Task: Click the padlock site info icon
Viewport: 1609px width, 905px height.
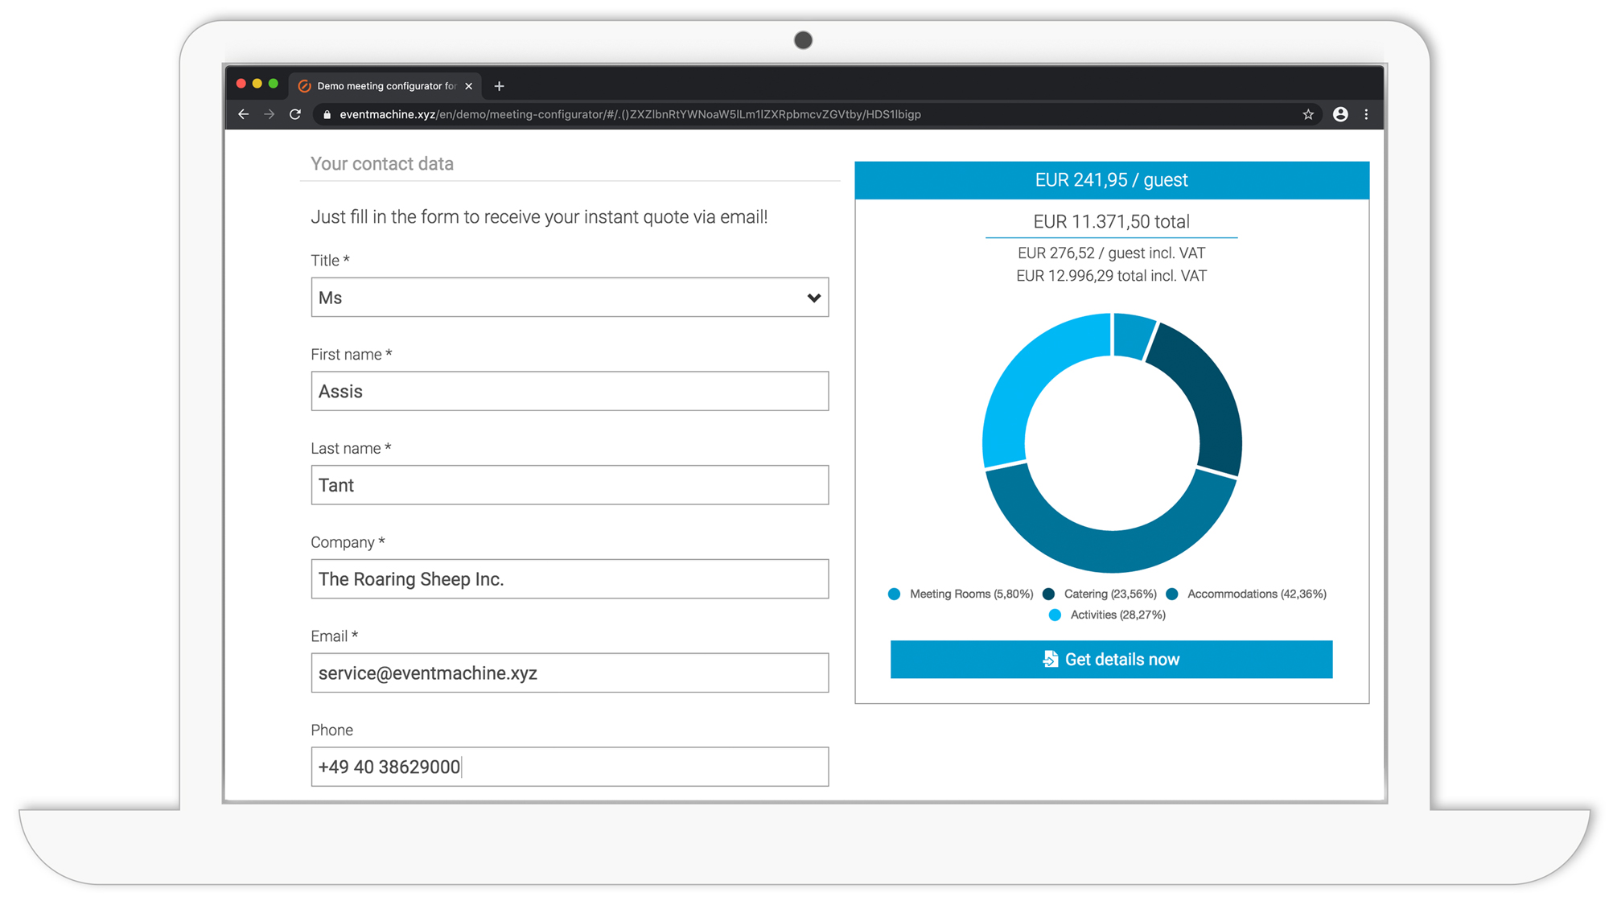Action: pyautogui.click(x=327, y=114)
